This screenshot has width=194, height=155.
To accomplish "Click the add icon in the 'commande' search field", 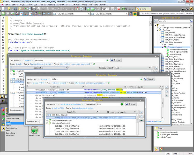I will tap(107, 60).
